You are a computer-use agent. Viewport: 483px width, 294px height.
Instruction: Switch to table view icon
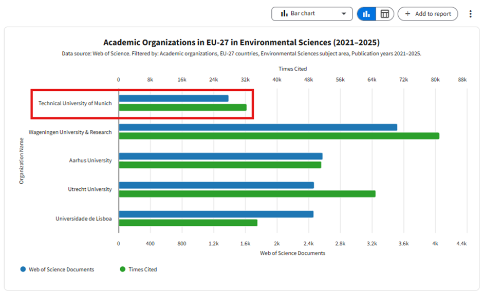point(384,14)
